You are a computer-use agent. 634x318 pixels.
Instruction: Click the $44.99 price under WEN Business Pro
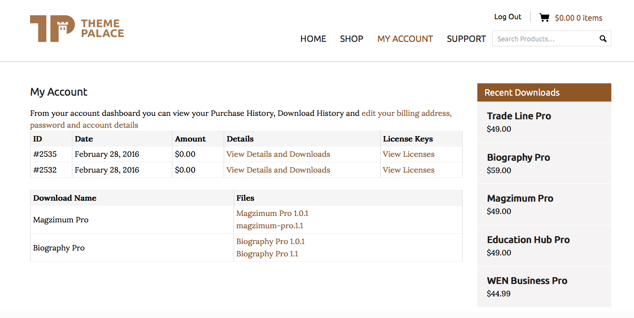coord(499,294)
